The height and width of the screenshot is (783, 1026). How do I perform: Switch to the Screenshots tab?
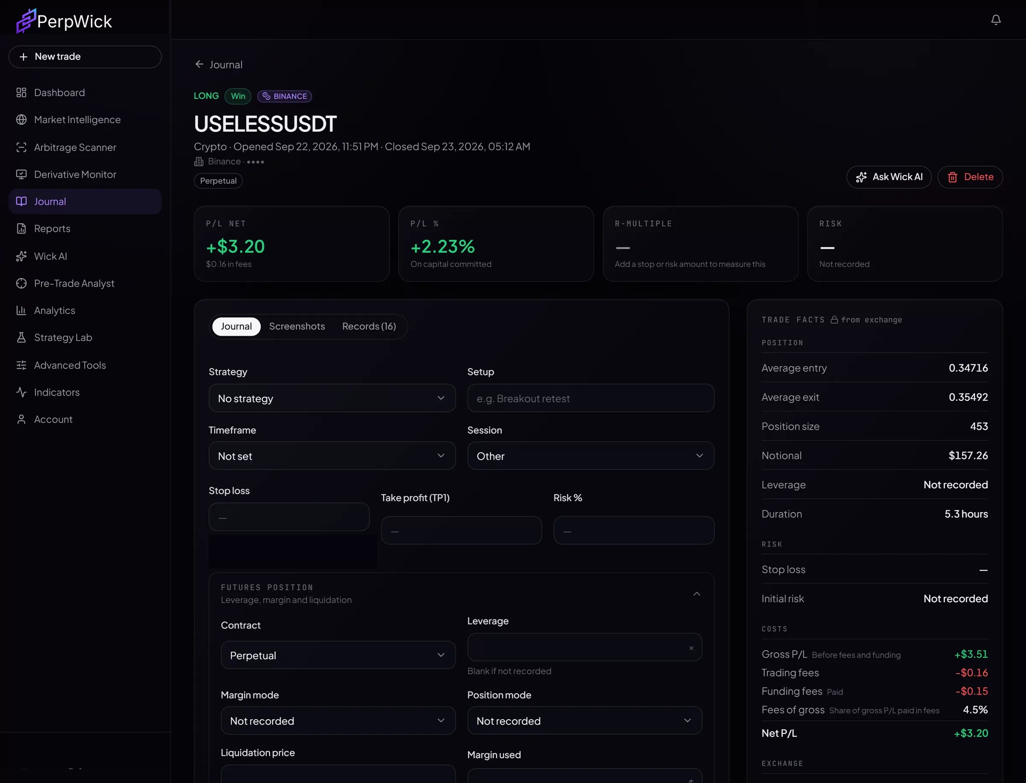pyautogui.click(x=297, y=326)
